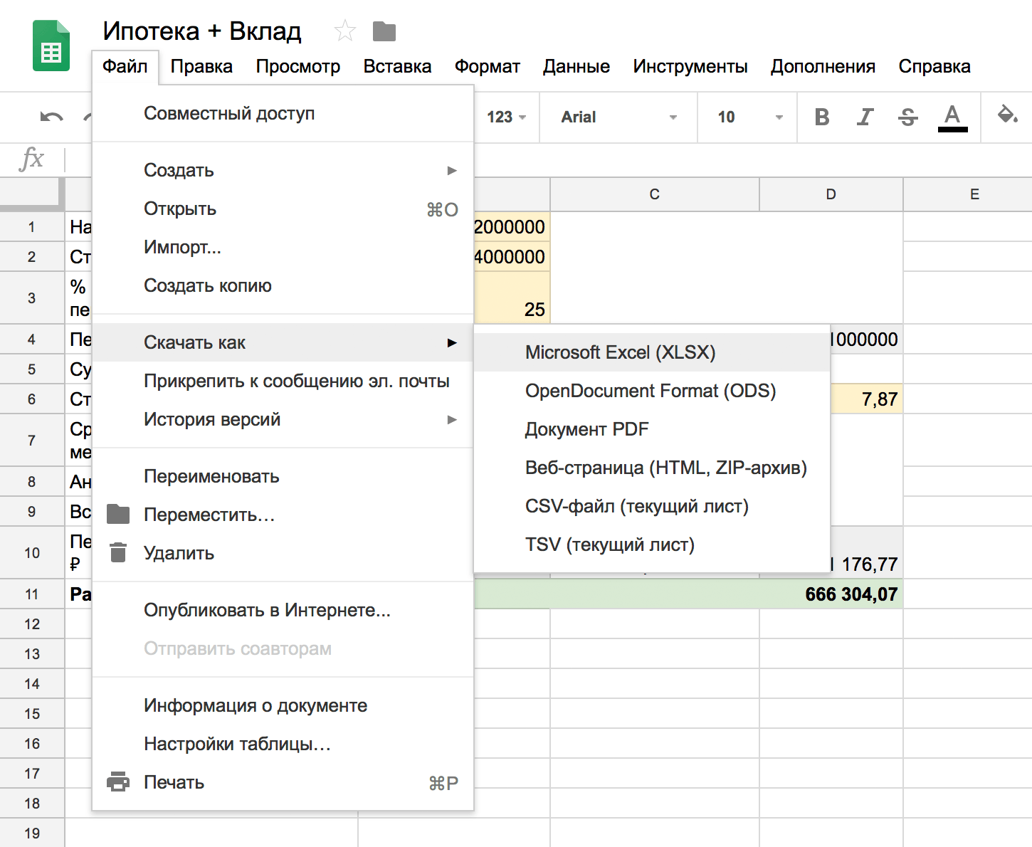Screen dimensions: 1032x847
Task: Click the folder icon next to Переместить
Action: tap(118, 514)
